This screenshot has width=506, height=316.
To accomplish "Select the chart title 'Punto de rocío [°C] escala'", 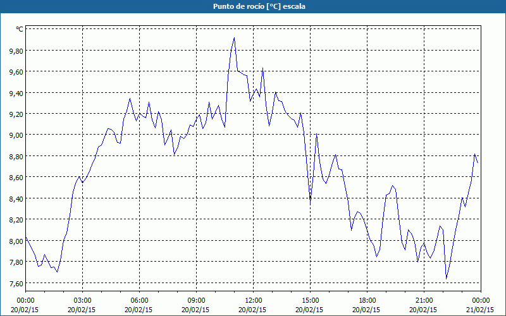I will (x=259, y=6).
